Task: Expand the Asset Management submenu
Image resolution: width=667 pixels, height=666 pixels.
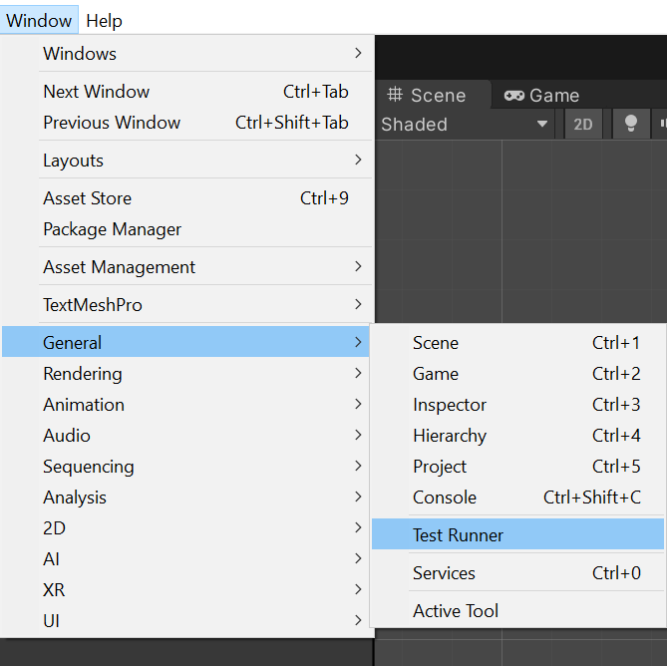Action: [189, 267]
